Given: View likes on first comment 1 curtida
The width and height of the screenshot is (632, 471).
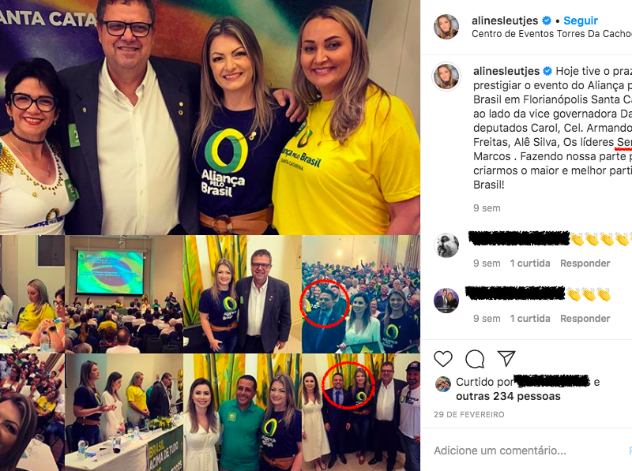Looking at the screenshot, I should point(530,264).
